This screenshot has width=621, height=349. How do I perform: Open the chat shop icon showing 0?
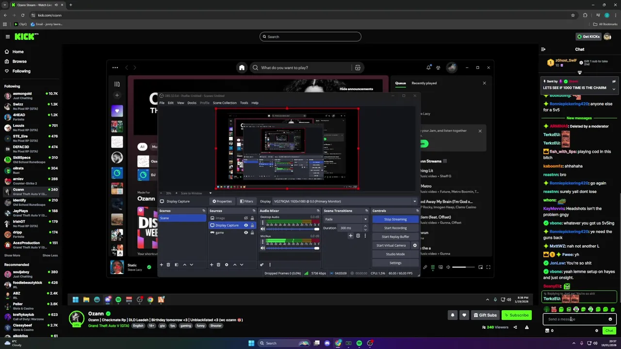click(549, 331)
